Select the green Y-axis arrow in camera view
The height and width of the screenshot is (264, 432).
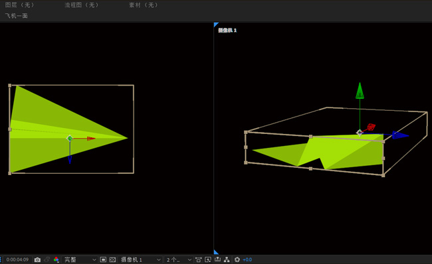click(360, 91)
